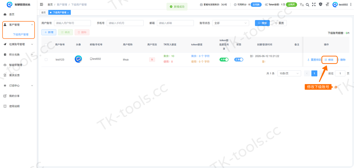Click the shield icon in the header

[x=321, y=4]
